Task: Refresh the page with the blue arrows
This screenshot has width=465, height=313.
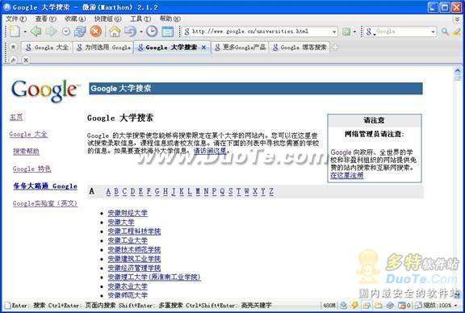Action: pyautogui.click(x=80, y=31)
